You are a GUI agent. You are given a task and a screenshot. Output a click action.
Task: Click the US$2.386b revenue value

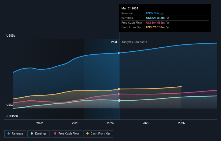point(153,13)
